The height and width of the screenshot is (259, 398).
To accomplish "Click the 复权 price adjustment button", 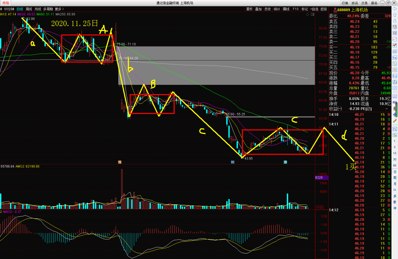I will [x=249, y=9].
